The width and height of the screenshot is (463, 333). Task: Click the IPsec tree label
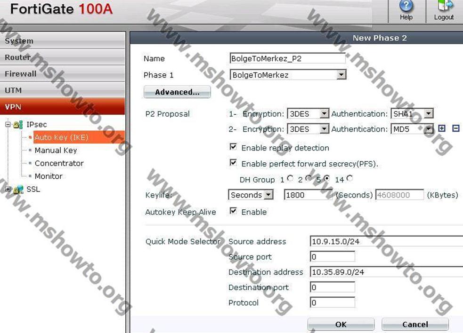click(x=37, y=125)
